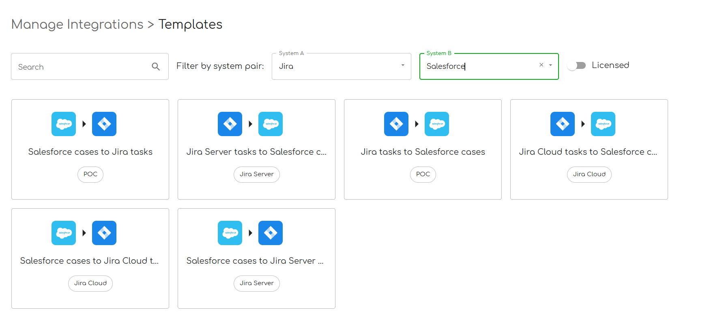The width and height of the screenshot is (707, 318).
Task: Click Salesforce icon in 'Jira Server tasks to Salesforce' card
Action: 271,124
